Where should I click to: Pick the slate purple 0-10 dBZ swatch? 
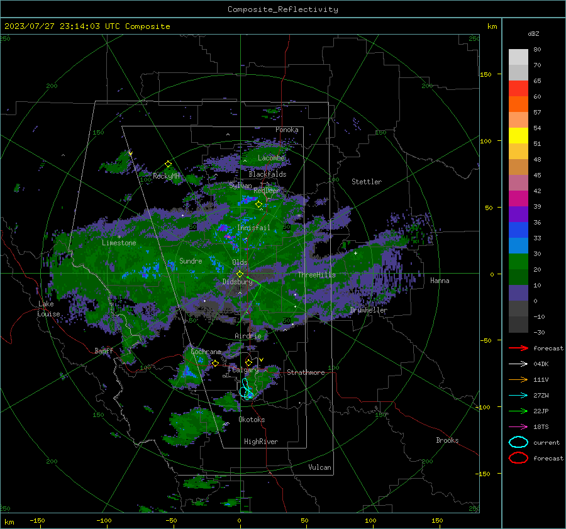(518, 292)
